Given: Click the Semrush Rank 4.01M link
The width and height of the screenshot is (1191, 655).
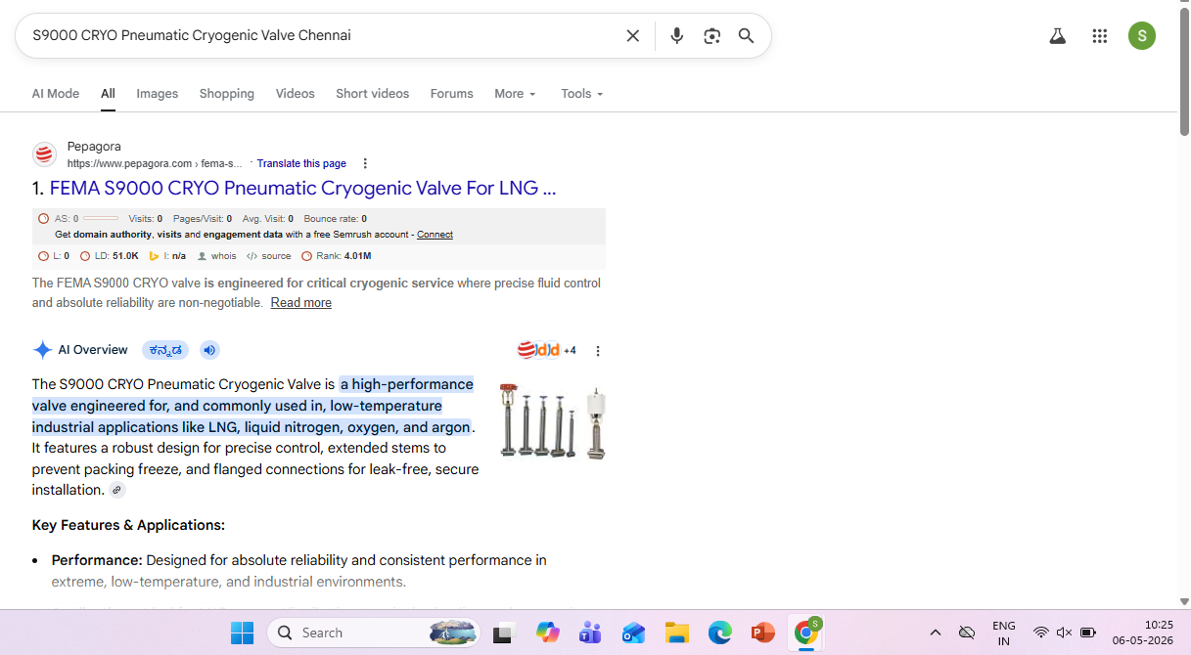Looking at the screenshot, I should pos(337,256).
